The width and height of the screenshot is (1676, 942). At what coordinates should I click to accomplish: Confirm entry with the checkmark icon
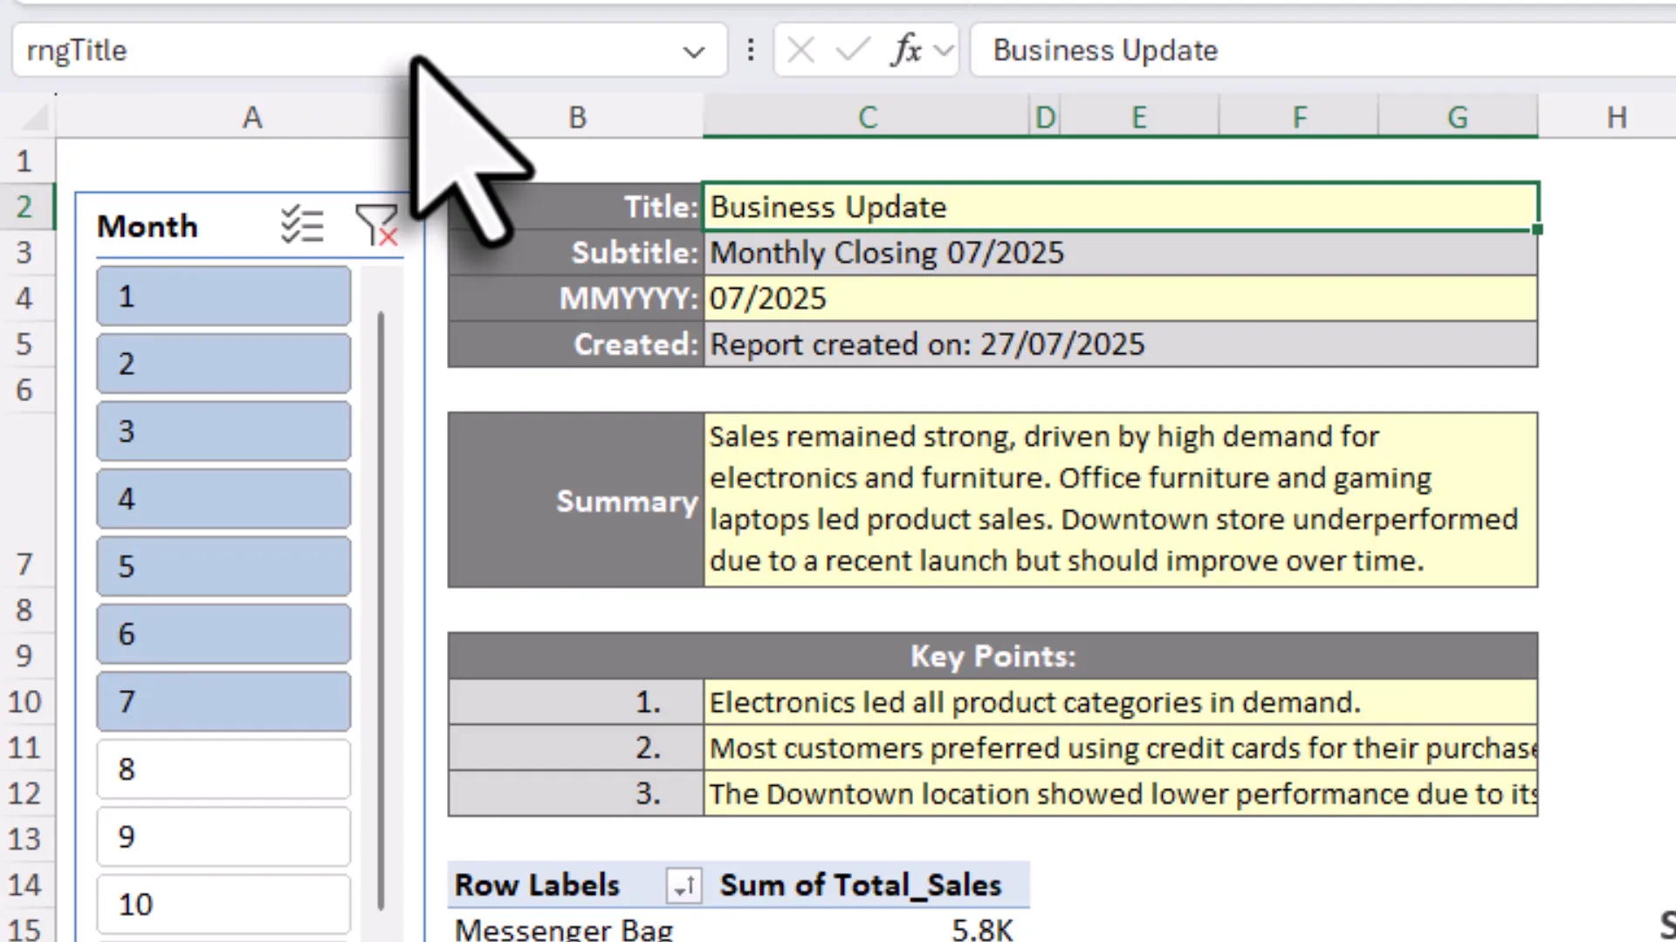click(x=852, y=50)
